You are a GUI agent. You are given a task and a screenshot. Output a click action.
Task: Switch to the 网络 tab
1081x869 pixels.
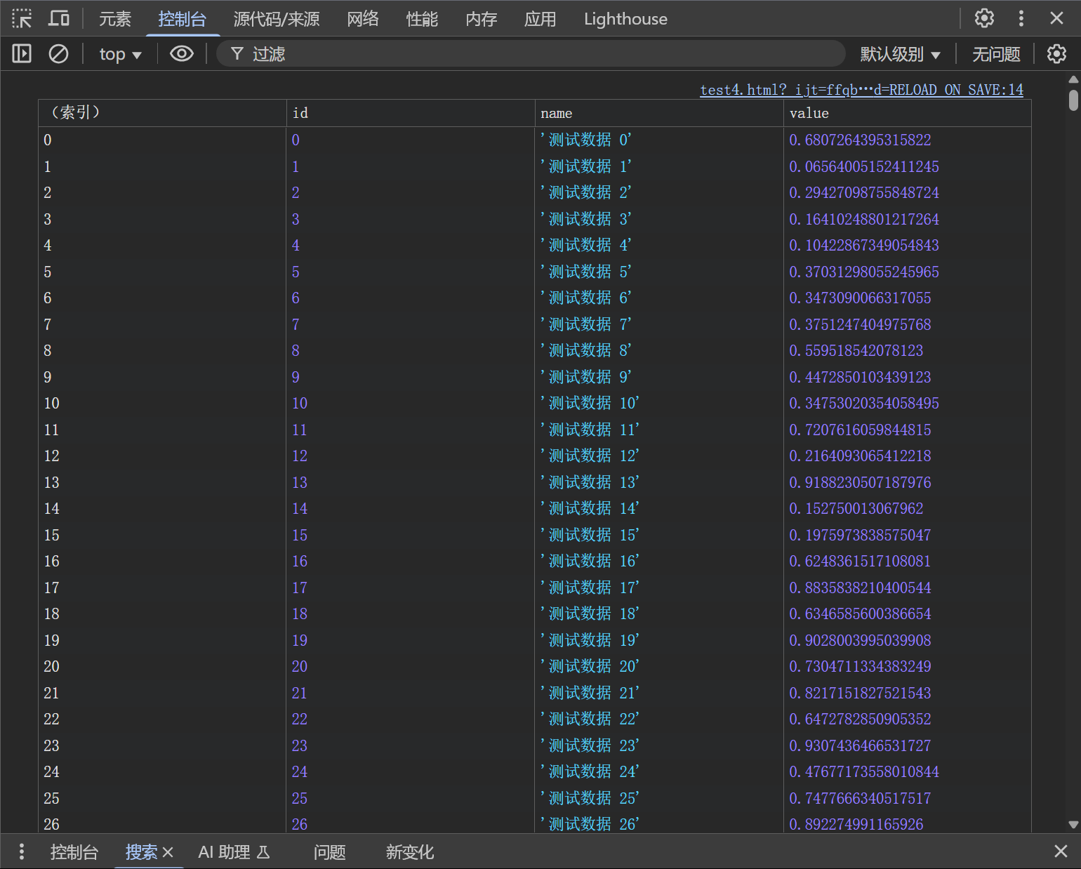pyautogui.click(x=362, y=19)
